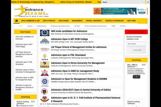Open Post Graduation Admissions ticker link

[96, 26]
